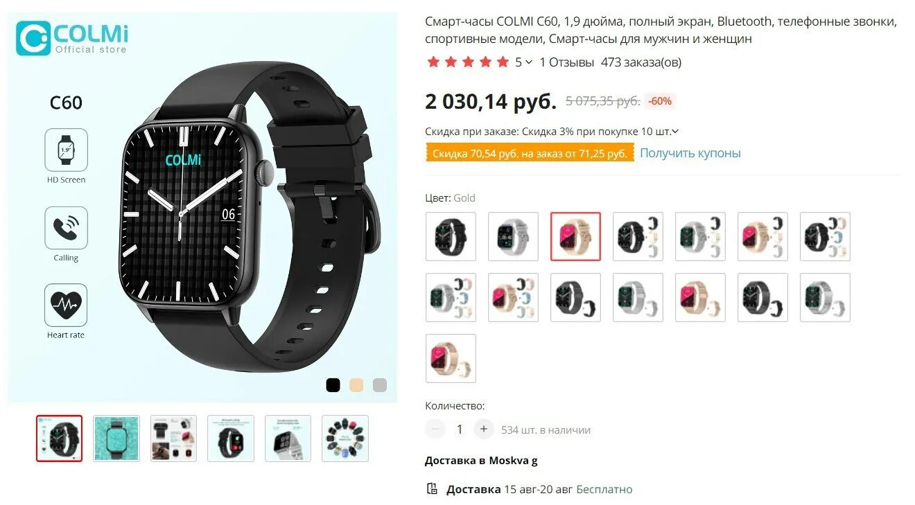
Task: Open the teal watch face thumbnail
Action: (116, 438)
